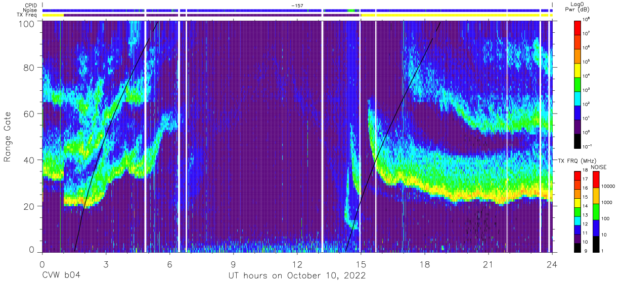Click the Range Gate axis title

pos(8,138)
